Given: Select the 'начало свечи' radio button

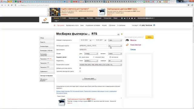Looking at the screenshot, I should [80, 57].
